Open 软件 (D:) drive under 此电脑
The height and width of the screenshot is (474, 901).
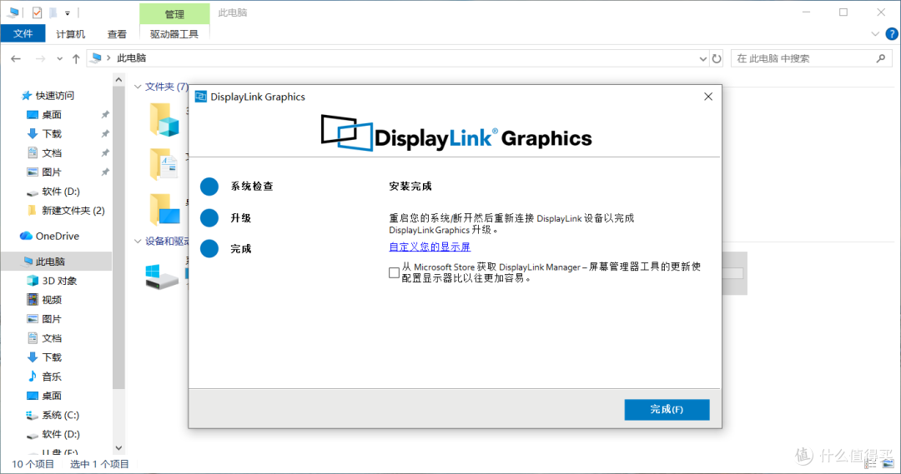(x=60, y=434)
